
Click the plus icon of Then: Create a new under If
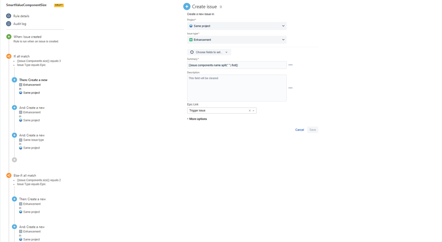[14, 80]
